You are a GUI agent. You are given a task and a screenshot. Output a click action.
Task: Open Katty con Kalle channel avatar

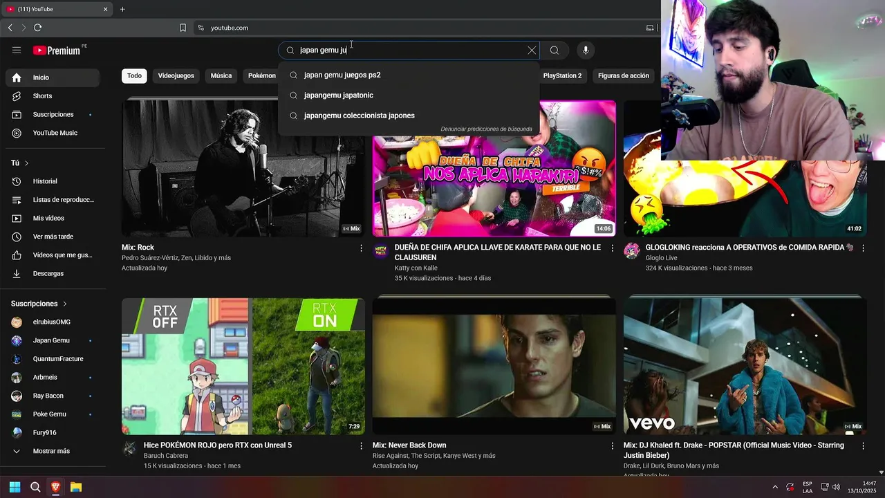[x=381, y=250]
